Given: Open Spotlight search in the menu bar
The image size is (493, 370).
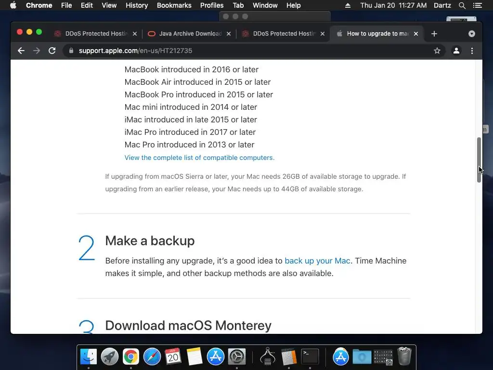Looking at the screenshot, I should (x=462, y=5).
